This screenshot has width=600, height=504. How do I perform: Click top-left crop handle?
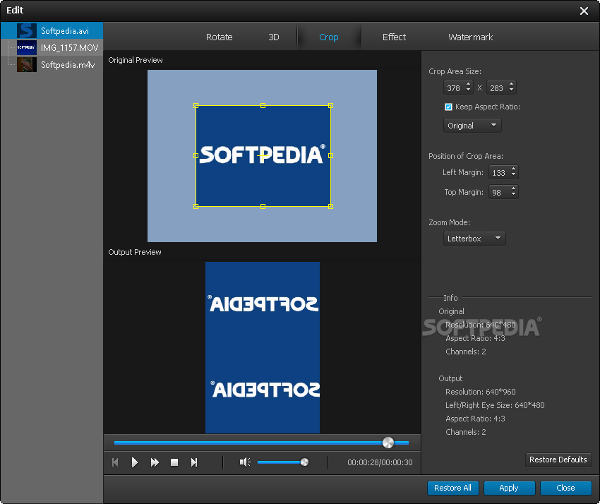pos(196,106)
